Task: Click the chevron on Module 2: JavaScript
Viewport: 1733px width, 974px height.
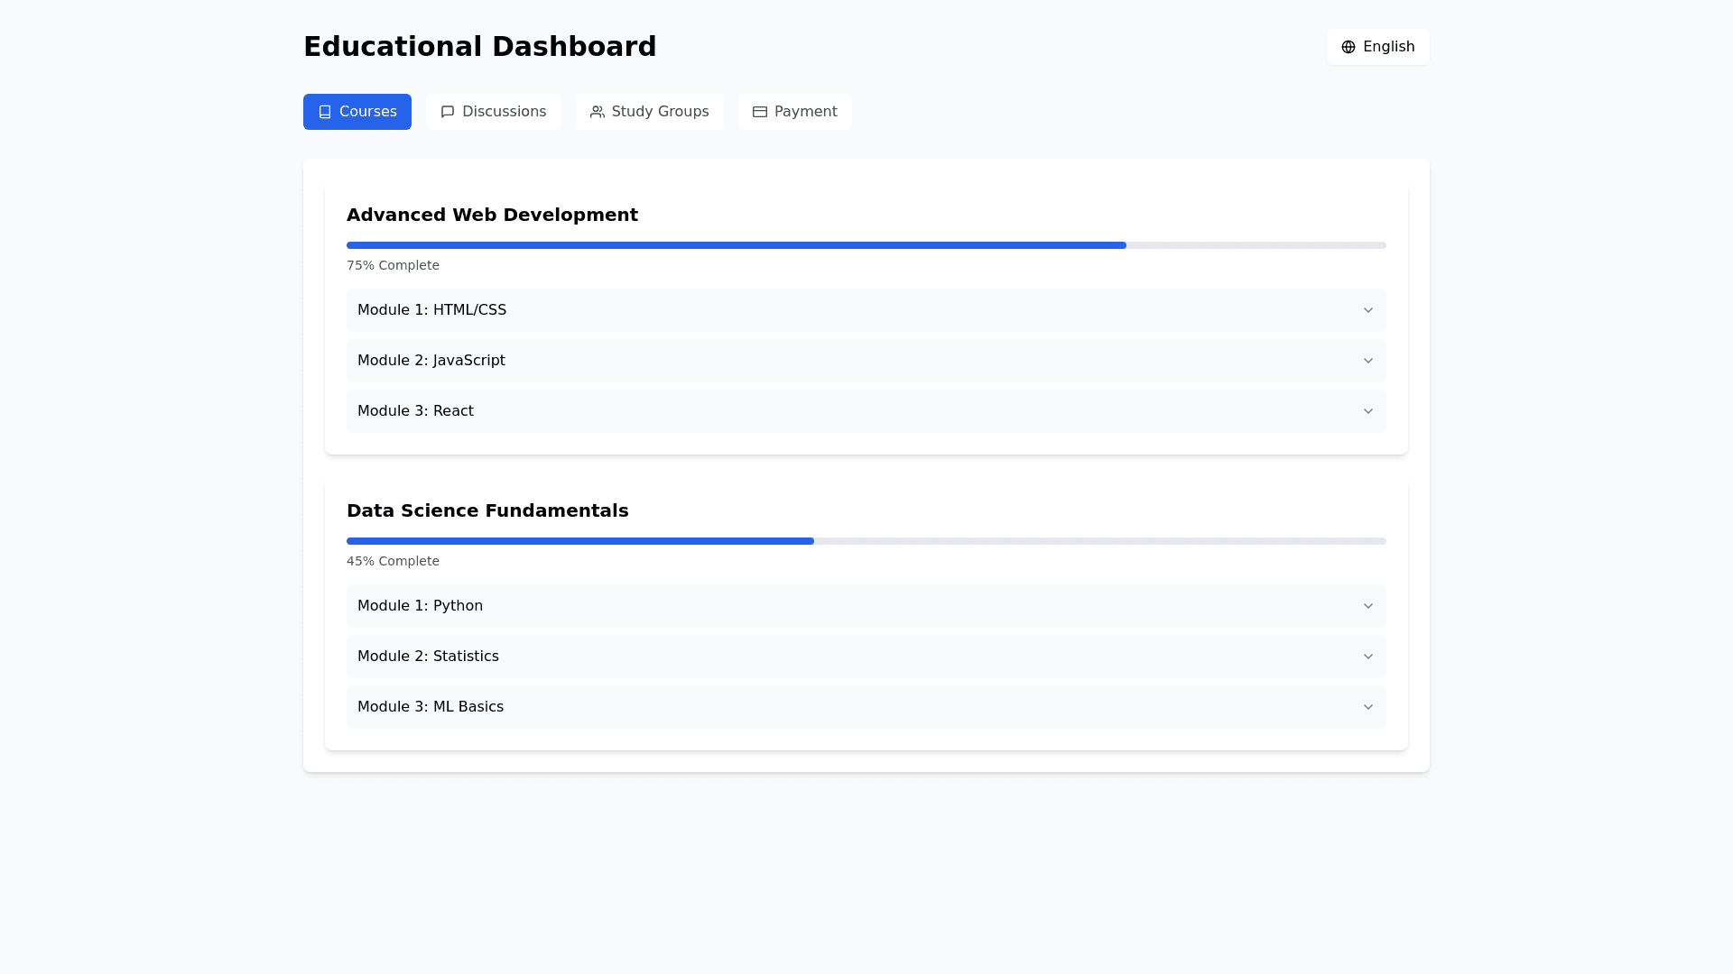Action: (x=1367, y=361)
